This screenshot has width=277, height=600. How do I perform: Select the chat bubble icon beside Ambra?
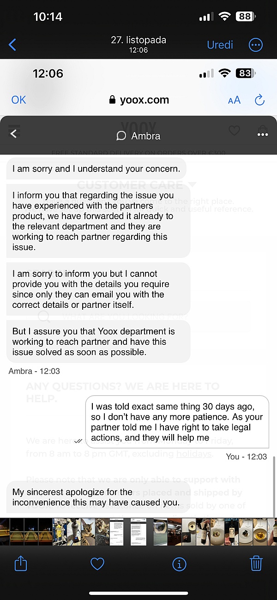(120, 136)
